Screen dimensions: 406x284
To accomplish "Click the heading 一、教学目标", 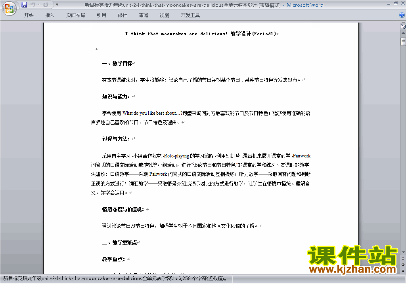I will [117, 63].
